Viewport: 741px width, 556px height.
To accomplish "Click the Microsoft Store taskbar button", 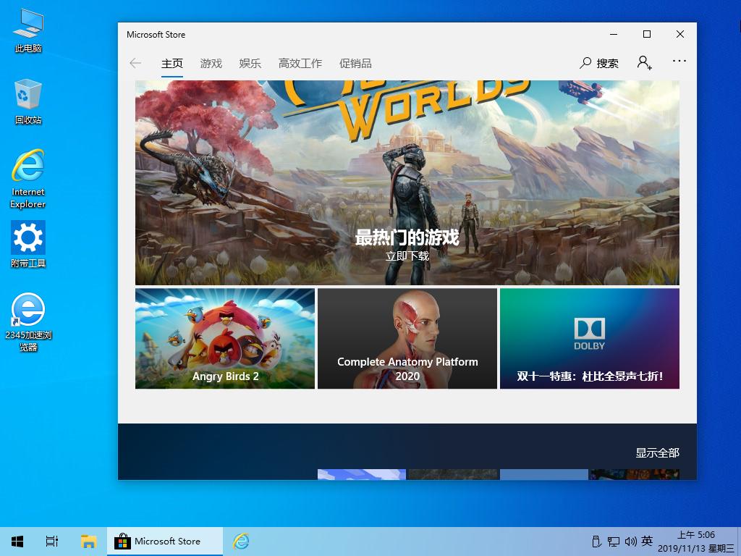I will coord(164,542).
